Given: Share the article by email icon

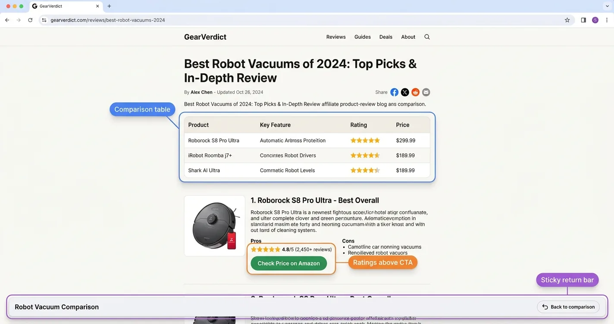Looking at the screenshot, I should pos(426,92).
